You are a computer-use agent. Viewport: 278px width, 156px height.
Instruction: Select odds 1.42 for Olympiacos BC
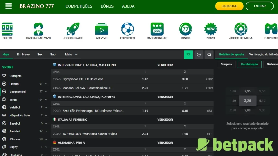pos(145,79)
